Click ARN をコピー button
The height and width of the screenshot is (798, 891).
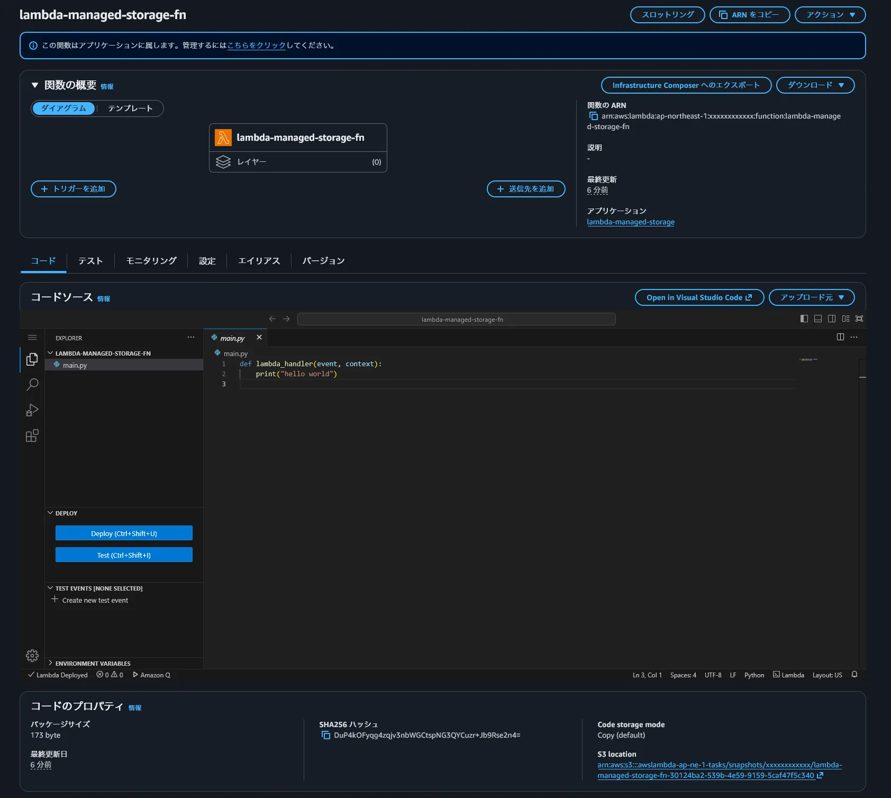[750, 15]
